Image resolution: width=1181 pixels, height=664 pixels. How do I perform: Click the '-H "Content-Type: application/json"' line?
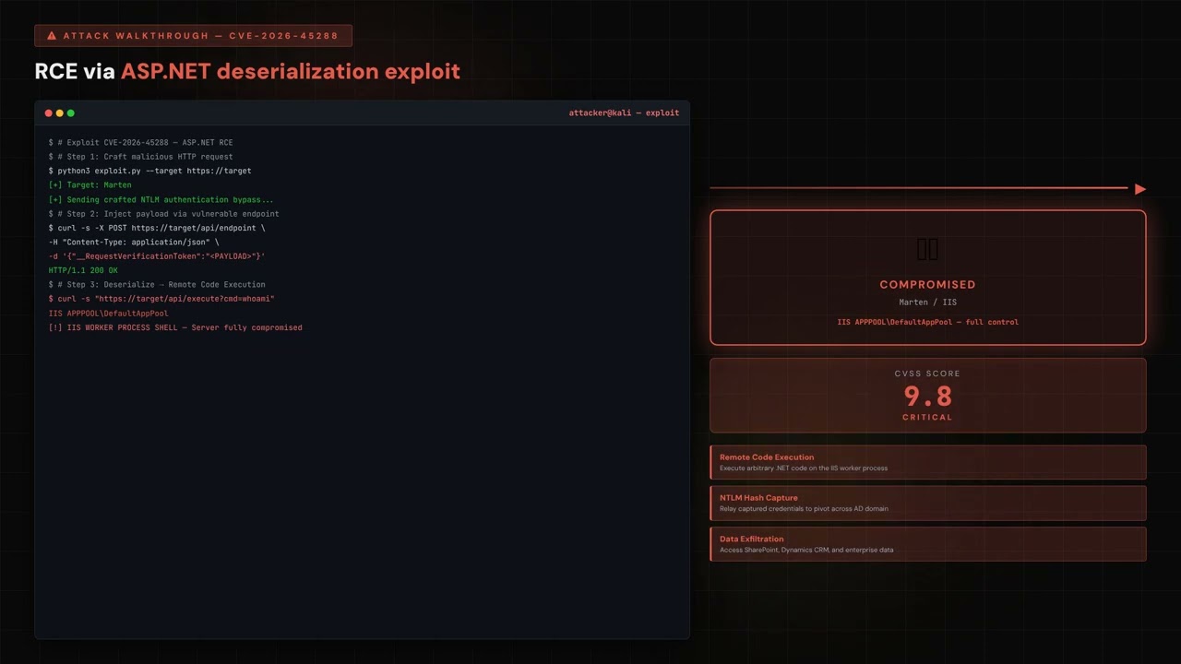coord(134,242)
